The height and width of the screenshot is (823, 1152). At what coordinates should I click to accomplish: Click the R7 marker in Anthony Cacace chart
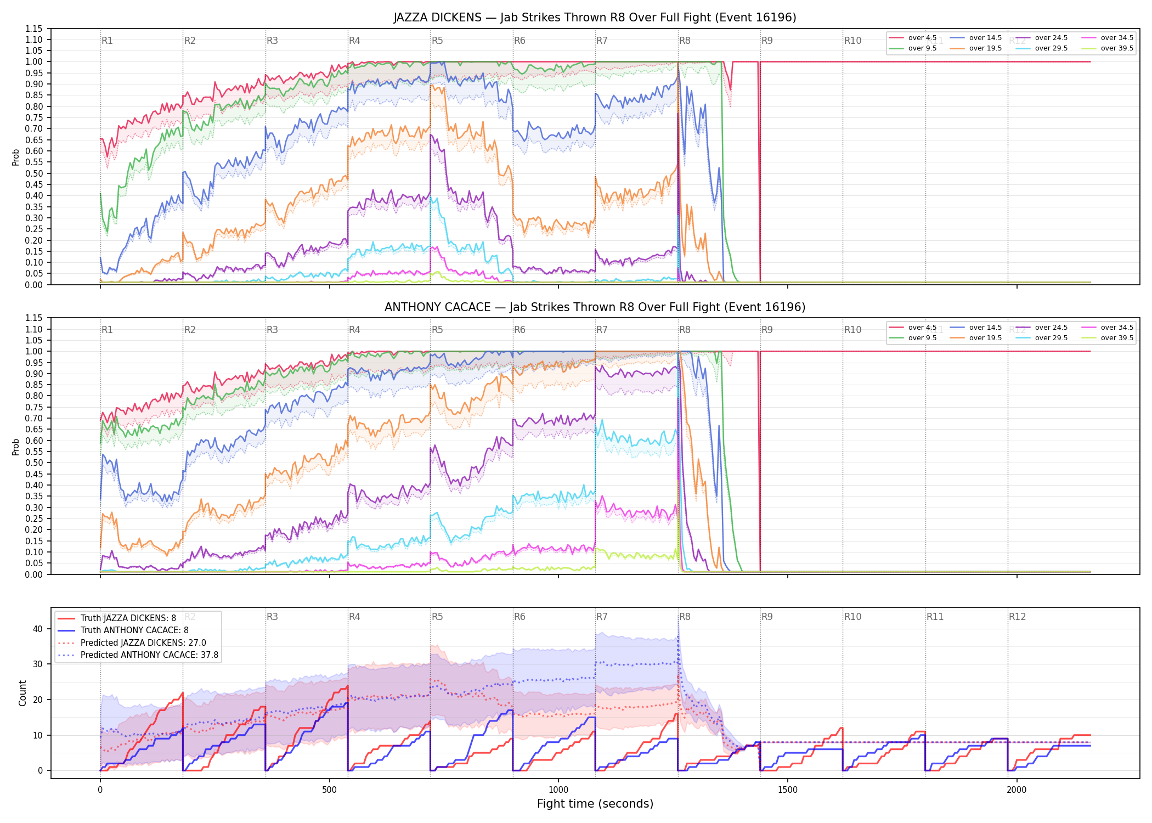point(602,330)
